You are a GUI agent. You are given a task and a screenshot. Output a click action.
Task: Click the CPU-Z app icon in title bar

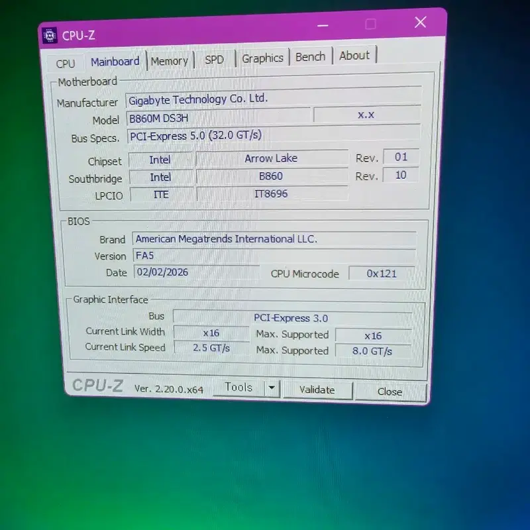tap(50, 35)
